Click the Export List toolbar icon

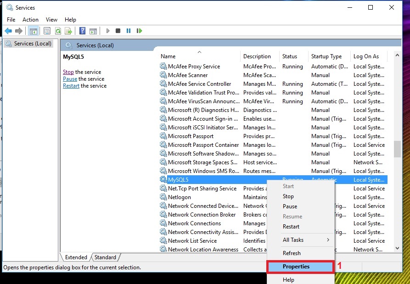coord(68,31)
